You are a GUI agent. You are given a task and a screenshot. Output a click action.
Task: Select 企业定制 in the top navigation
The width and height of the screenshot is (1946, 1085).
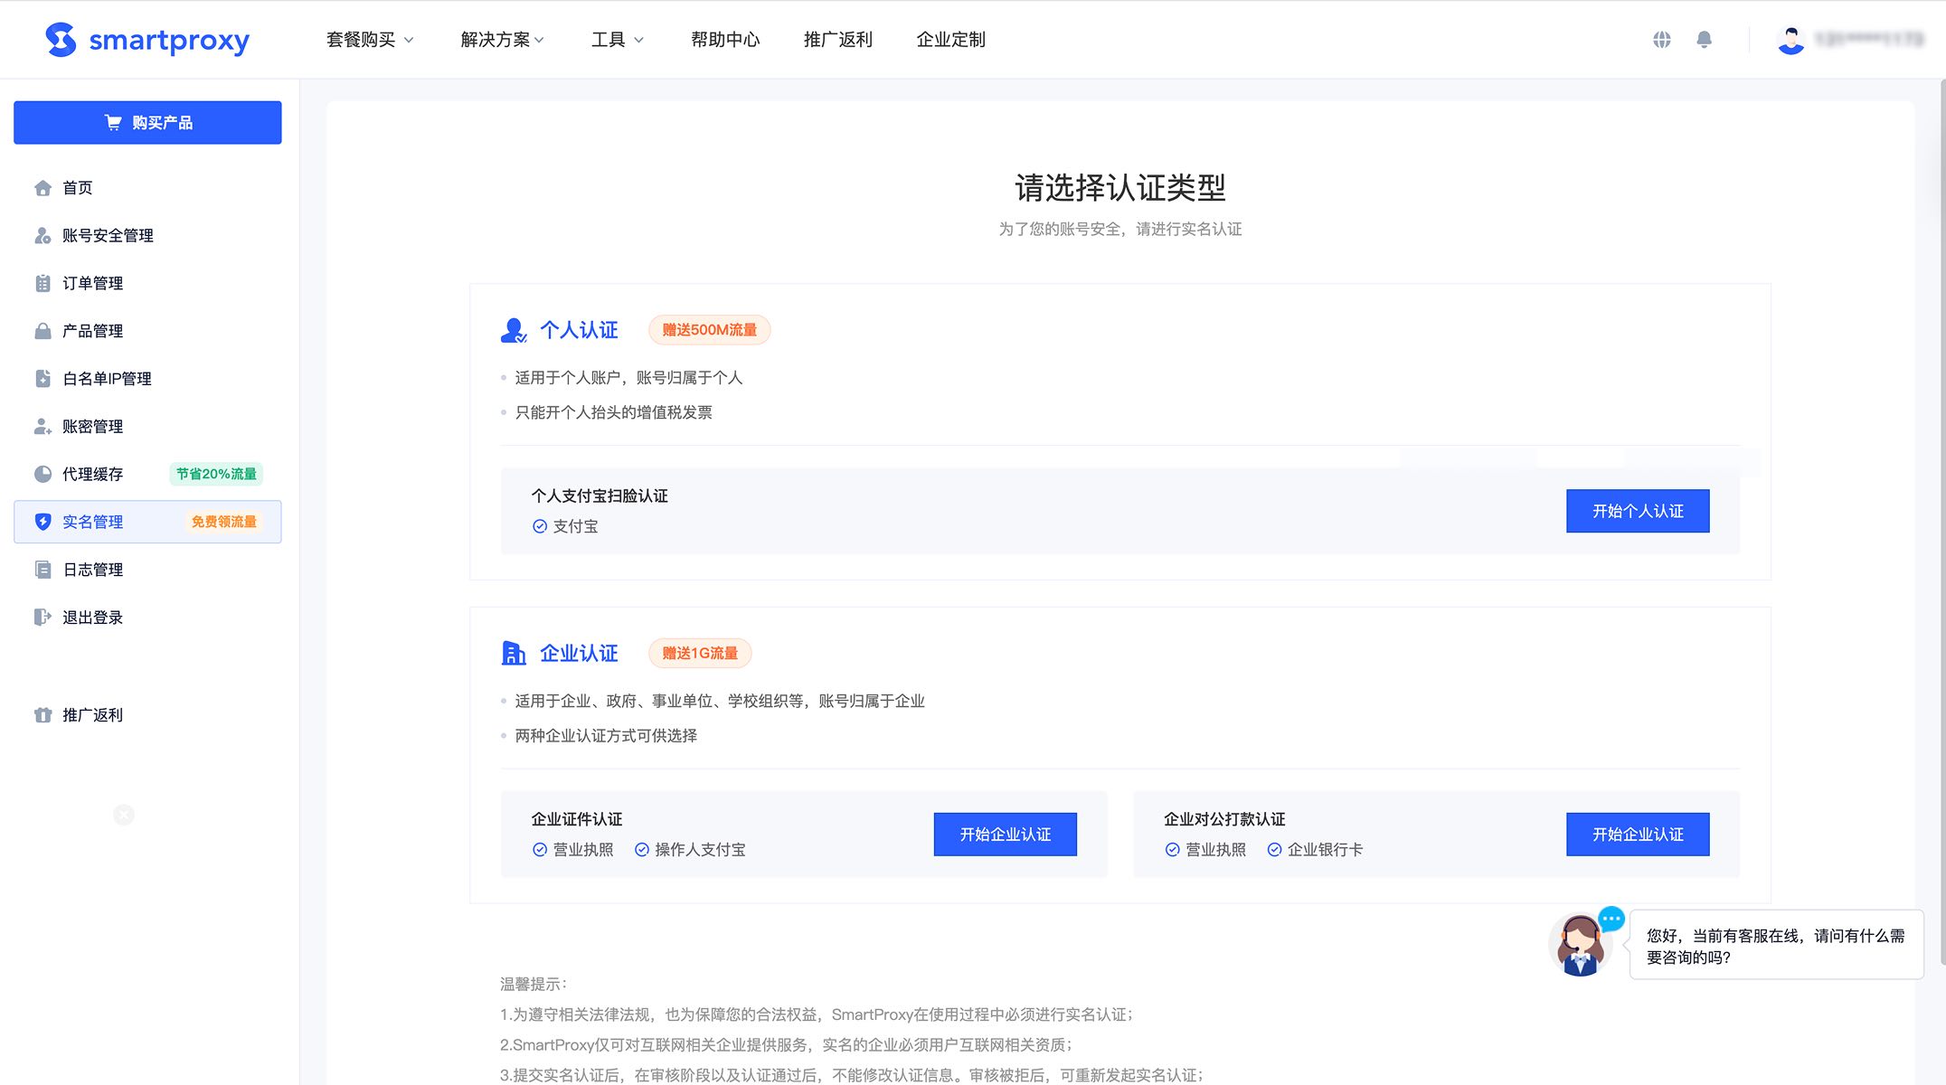[x=950, y=40]
